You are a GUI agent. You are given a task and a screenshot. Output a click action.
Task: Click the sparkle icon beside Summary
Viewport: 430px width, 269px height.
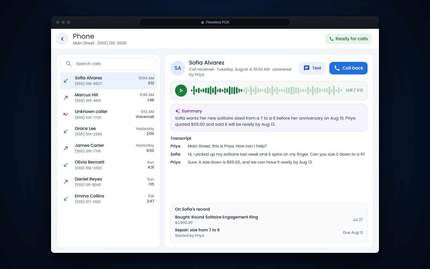177,111
